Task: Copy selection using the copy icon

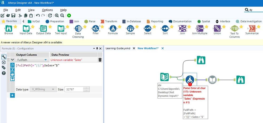Action: [26, 16]
